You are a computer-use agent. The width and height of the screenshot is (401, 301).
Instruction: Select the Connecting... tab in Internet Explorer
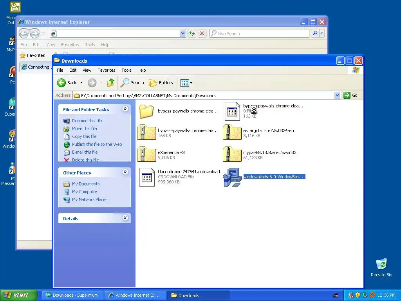36,67
